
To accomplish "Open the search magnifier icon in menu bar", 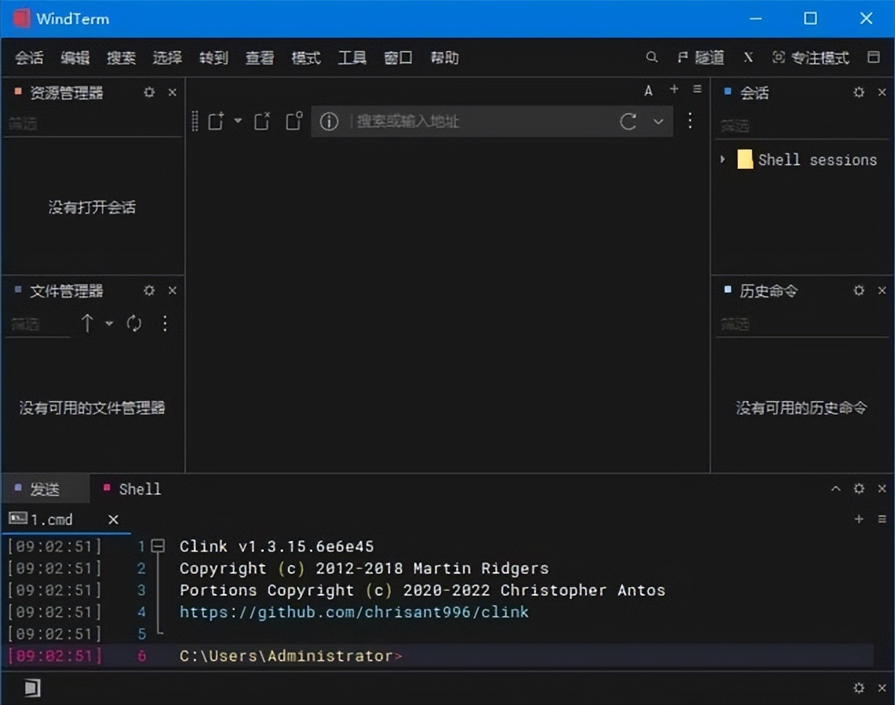I will pyautogui.click(x=651, y=58).
